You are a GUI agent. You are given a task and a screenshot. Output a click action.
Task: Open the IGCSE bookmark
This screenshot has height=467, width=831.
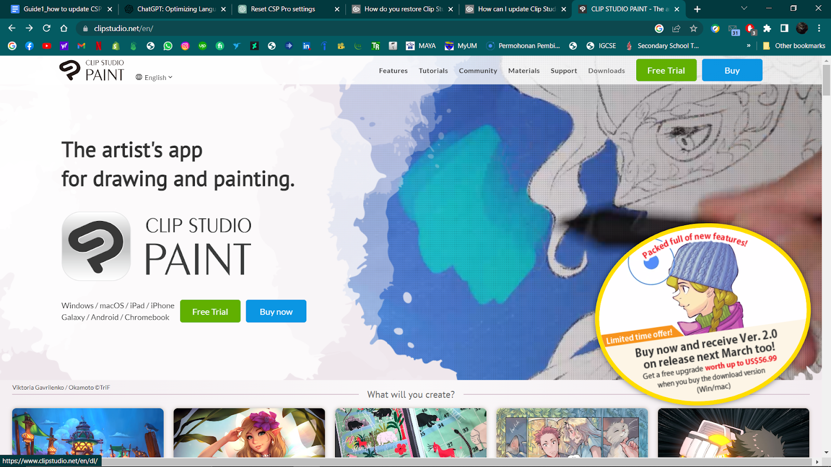[601, 46]
